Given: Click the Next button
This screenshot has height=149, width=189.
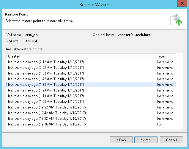Looking at the screenshot, I should click(x=146, y=140).
